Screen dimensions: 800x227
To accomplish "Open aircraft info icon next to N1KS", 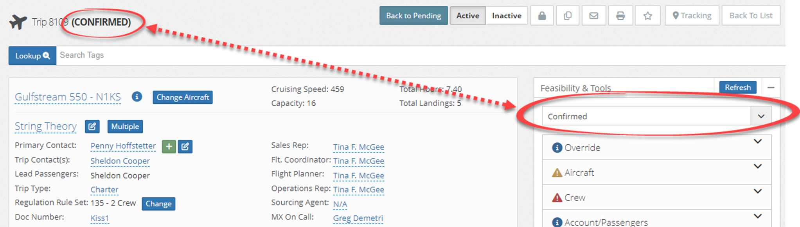I will click(137, 96).
